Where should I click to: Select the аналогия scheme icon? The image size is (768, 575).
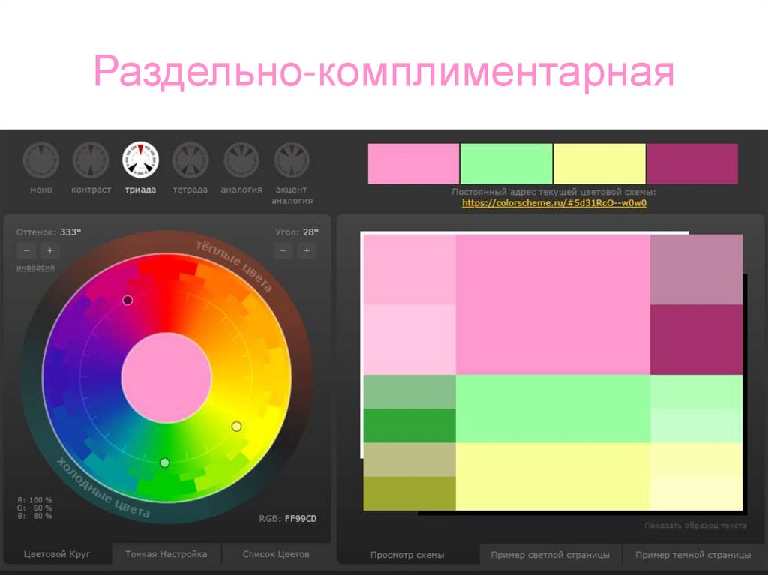[241, 160]
